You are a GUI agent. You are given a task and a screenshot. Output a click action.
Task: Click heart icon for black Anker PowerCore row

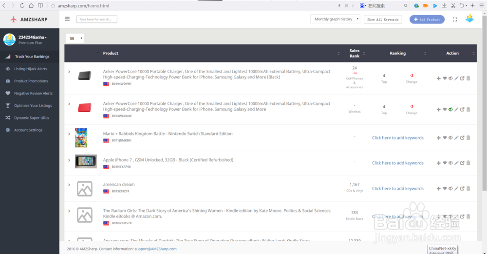tap(445, 78)
